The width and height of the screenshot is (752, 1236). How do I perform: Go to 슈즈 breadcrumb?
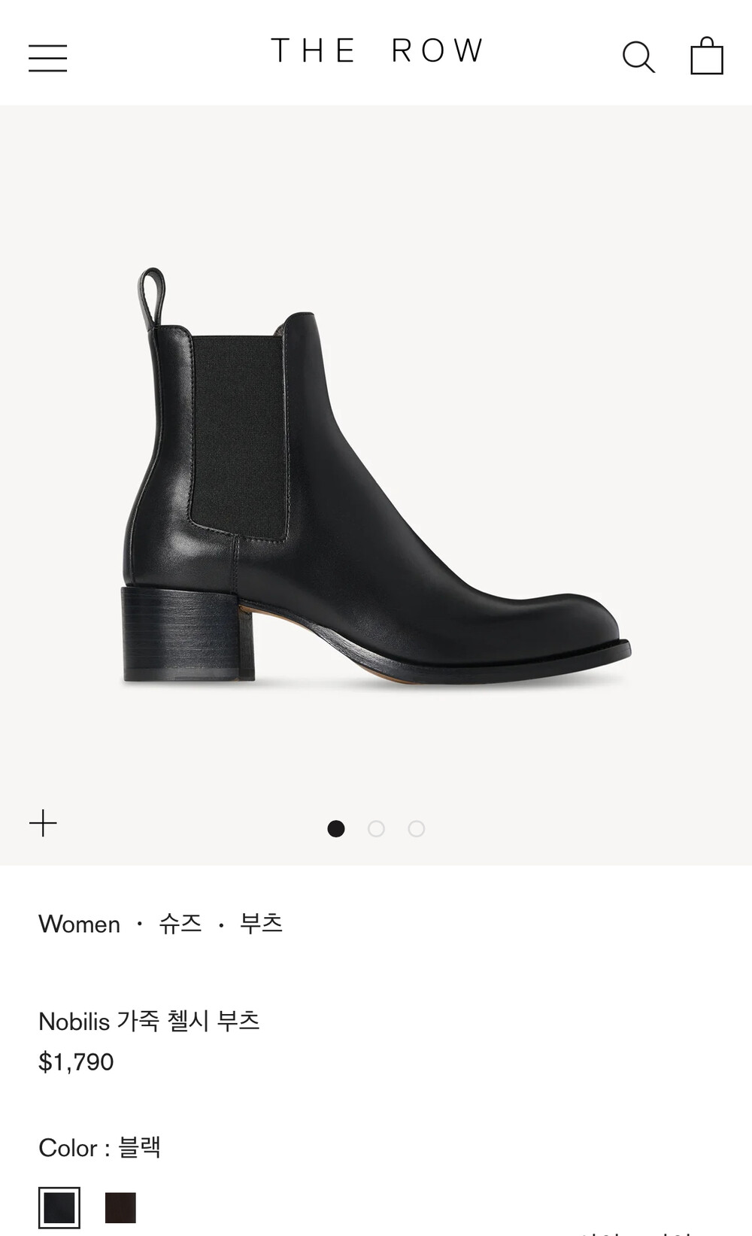[180, 923]
